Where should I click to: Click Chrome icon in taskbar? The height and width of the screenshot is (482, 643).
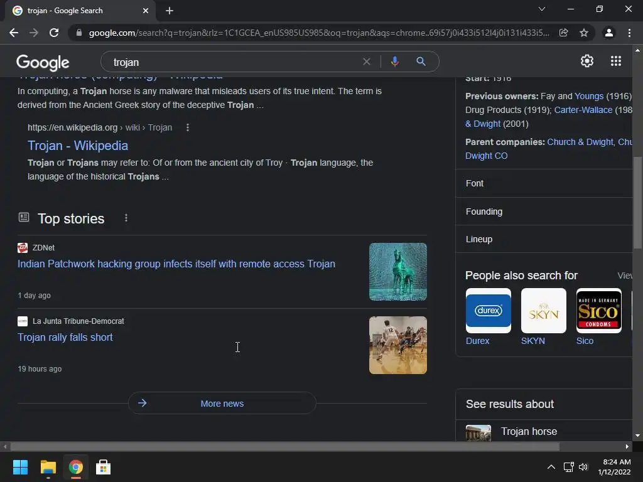(x=75, y=467)
